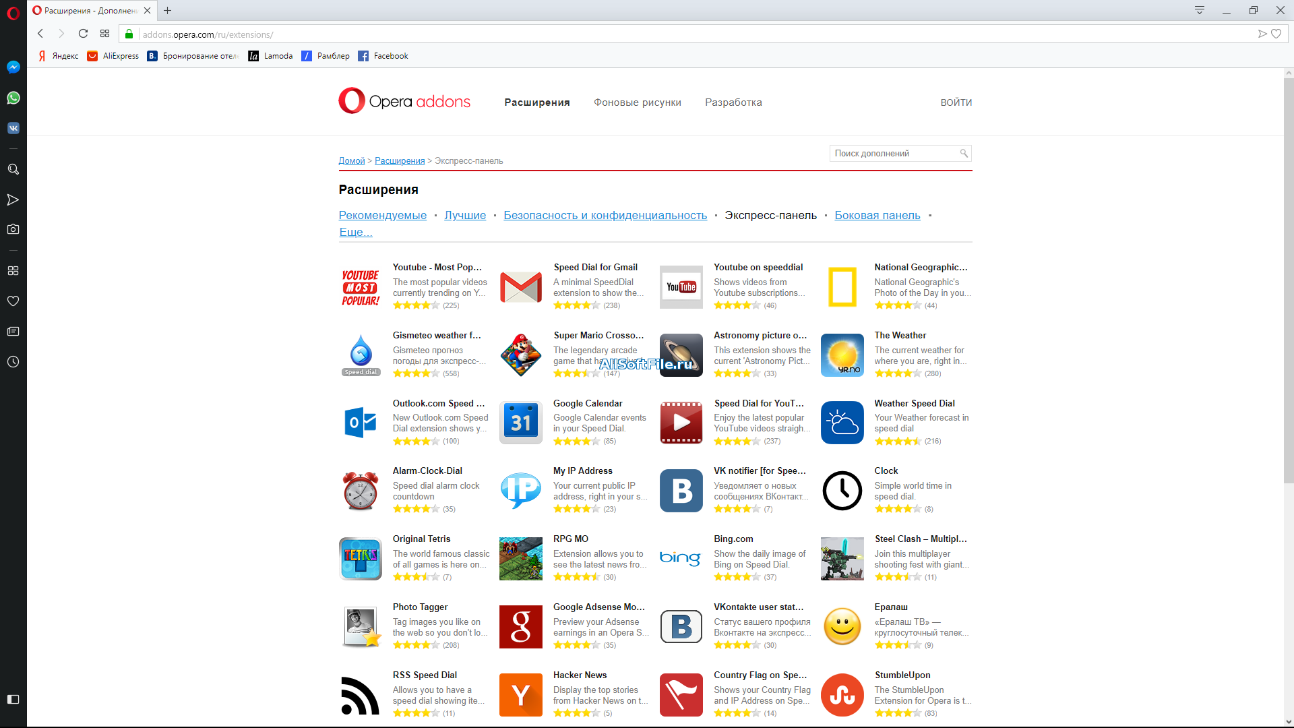Open a new tab with plus button
The image size is (1294, 728).
coord(168,10)
